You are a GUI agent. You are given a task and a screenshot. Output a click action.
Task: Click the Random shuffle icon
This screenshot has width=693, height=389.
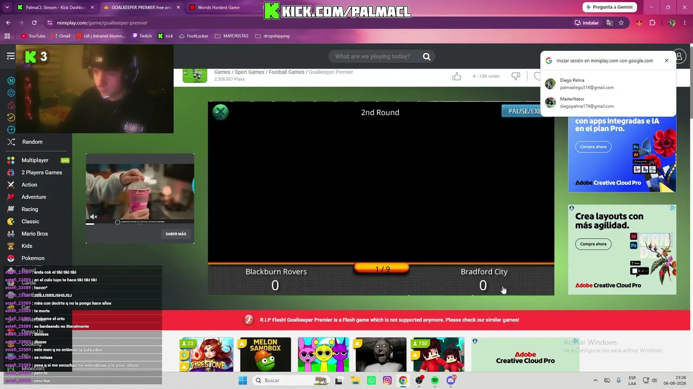11,142
